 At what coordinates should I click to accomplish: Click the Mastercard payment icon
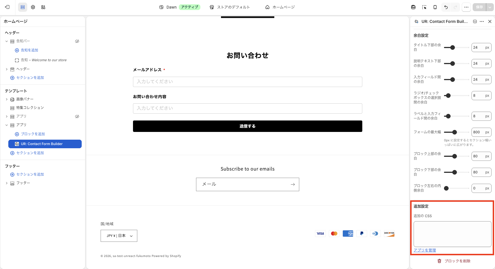click(x=334, y=234)
